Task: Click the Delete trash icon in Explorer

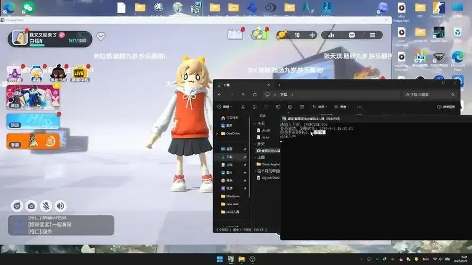Action: click(x=302, y=107)
